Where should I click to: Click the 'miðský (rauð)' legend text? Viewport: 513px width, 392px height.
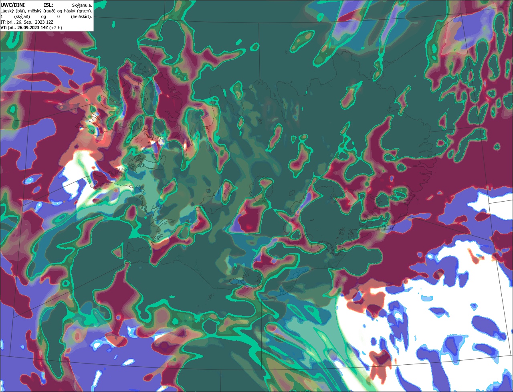point(42,11)
